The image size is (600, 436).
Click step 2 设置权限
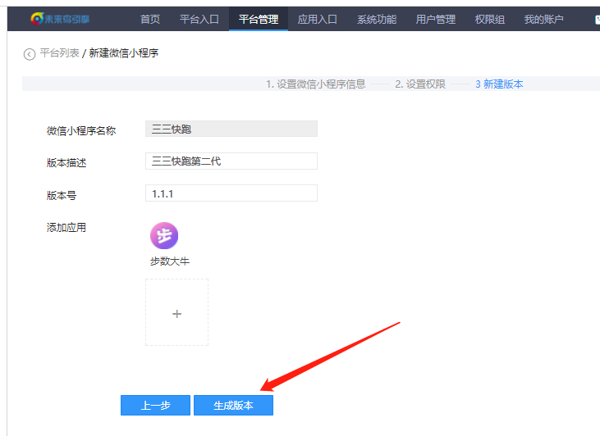(419, 84)
